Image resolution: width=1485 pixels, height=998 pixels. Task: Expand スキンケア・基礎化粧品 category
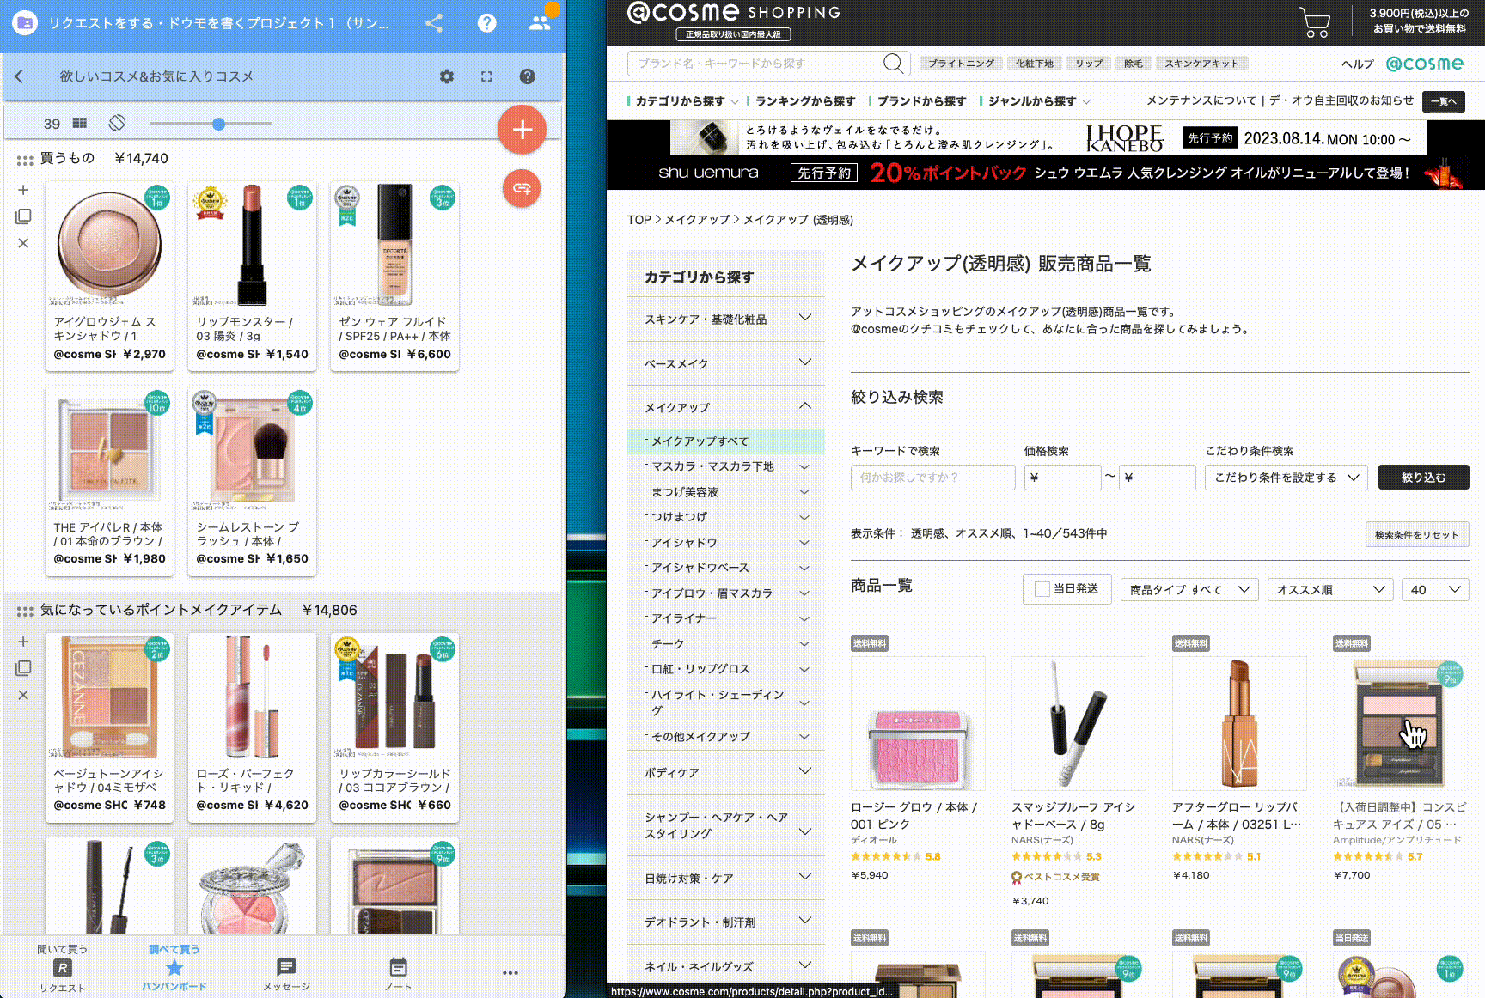point(726,319)
